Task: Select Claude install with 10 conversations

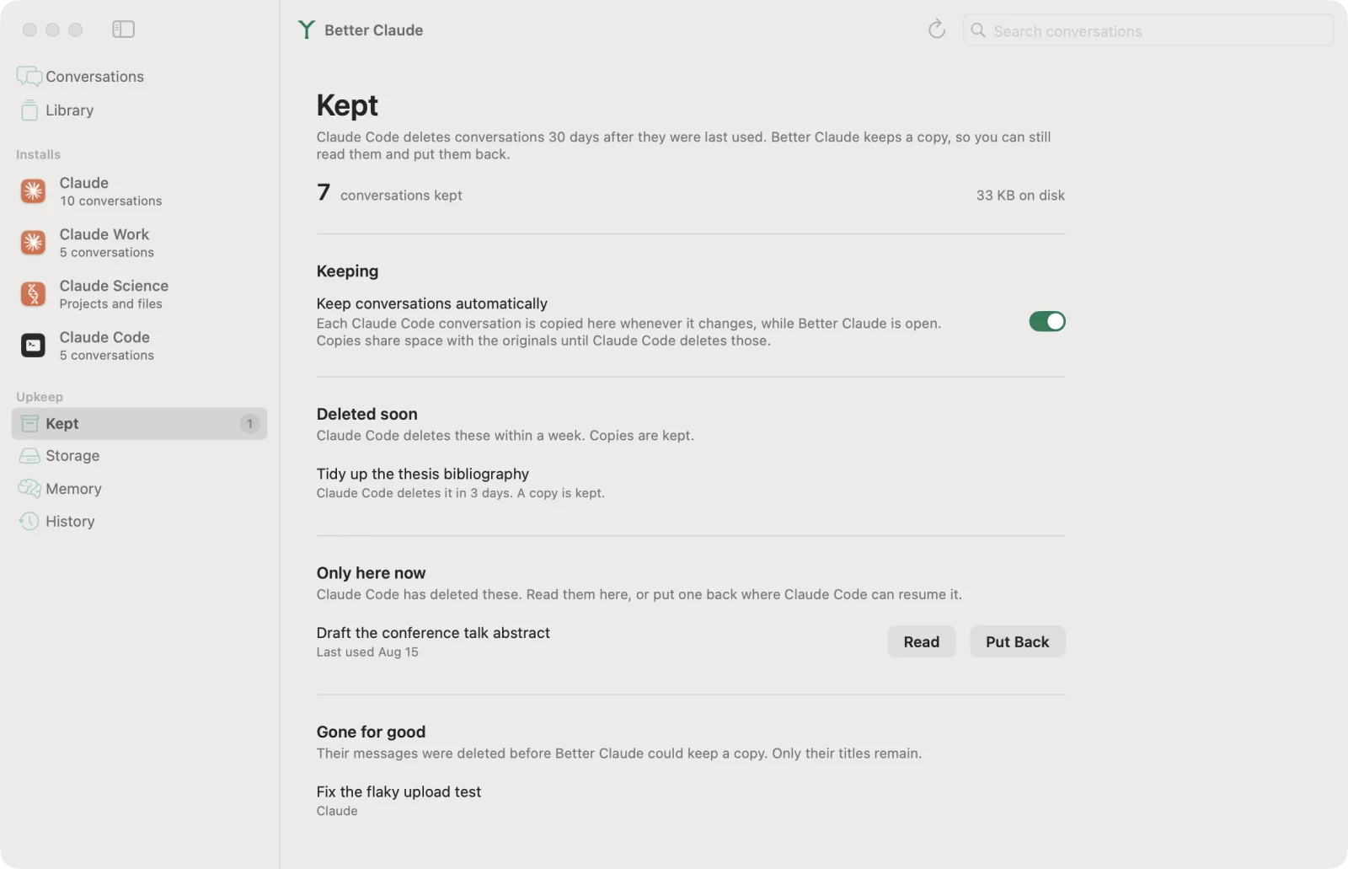Action: tap(140, 191)
